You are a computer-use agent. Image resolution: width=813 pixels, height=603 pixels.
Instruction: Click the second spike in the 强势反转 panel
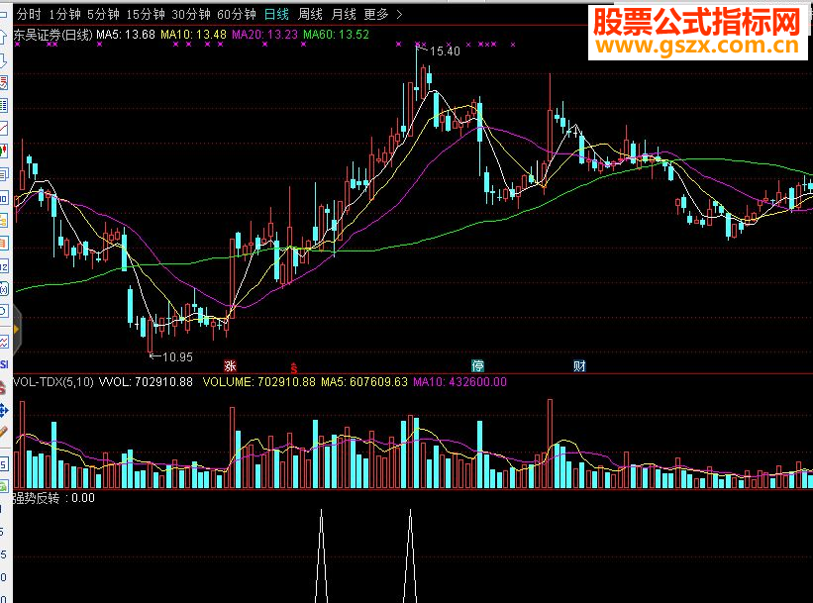[x=410, y=555]
